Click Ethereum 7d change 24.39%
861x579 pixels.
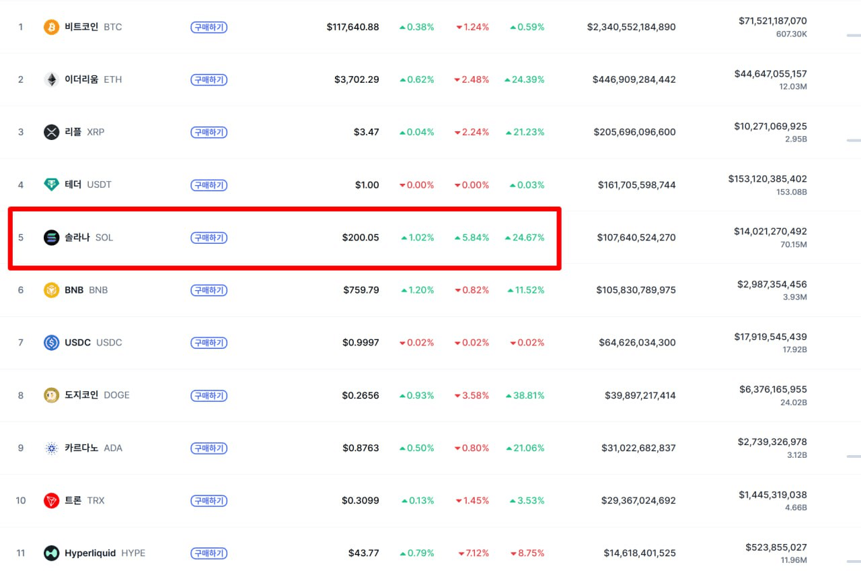click(525, 79)
